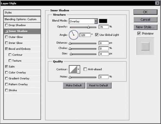Click the OK button
Image resolution: width=161 pixels, height=124 pixels.
point(145,12)
